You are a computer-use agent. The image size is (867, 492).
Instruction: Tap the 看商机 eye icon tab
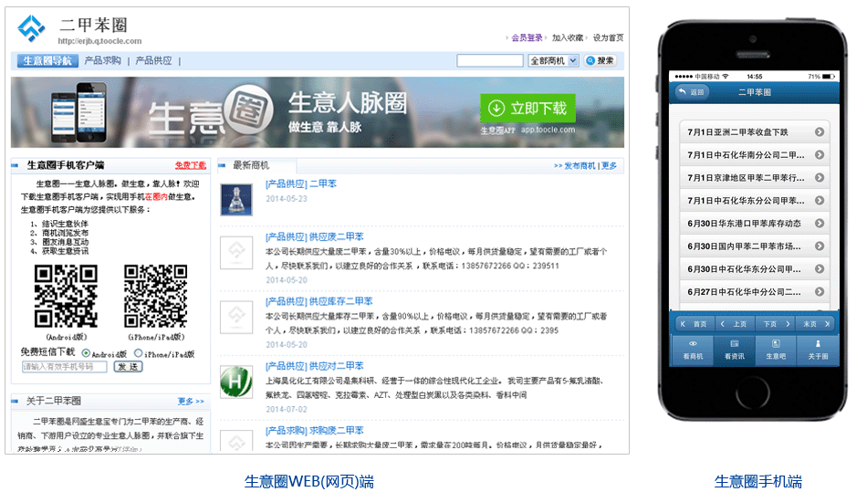pos(693,350)
